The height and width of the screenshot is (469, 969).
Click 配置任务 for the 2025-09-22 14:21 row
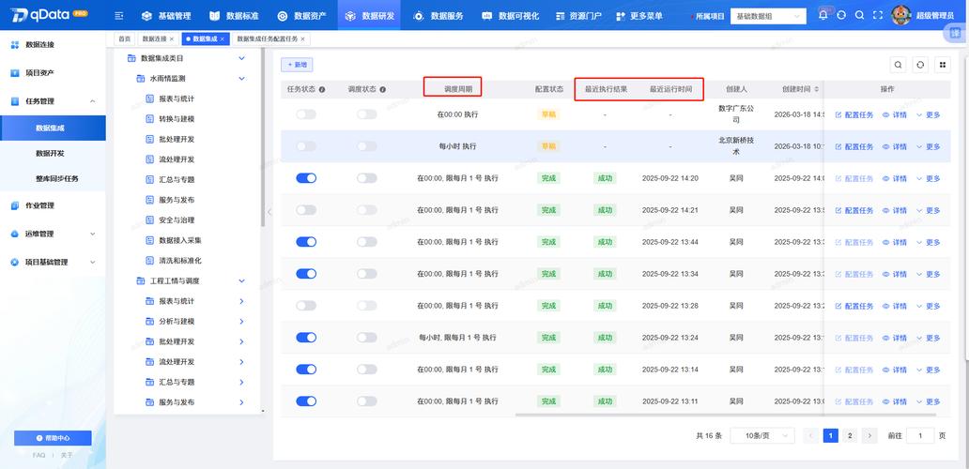[x=854, y=210]
